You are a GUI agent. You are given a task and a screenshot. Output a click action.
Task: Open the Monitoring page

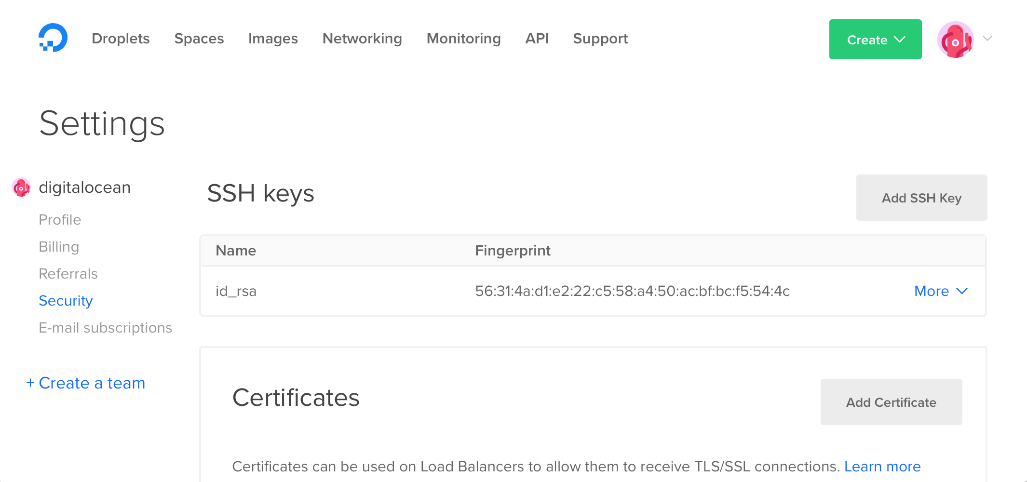463,39
